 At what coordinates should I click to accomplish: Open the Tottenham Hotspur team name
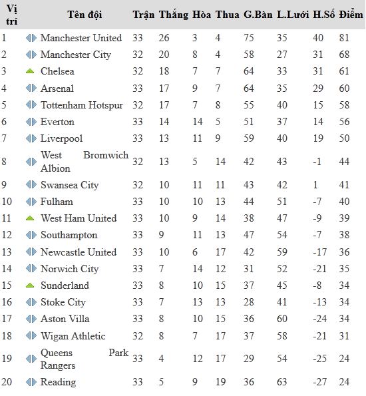click(82, 105)
